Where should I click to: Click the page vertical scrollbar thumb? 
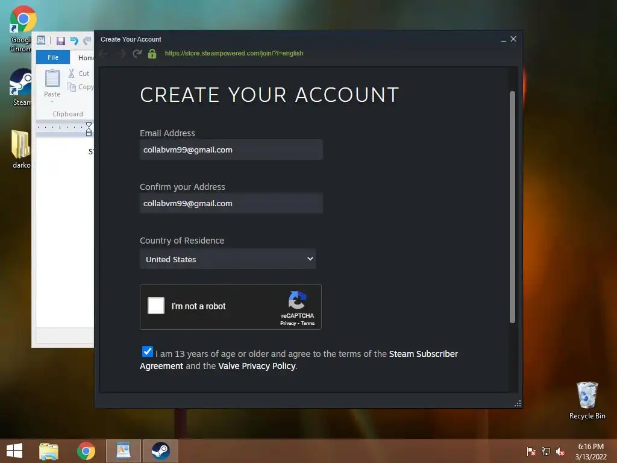point(512,207)
